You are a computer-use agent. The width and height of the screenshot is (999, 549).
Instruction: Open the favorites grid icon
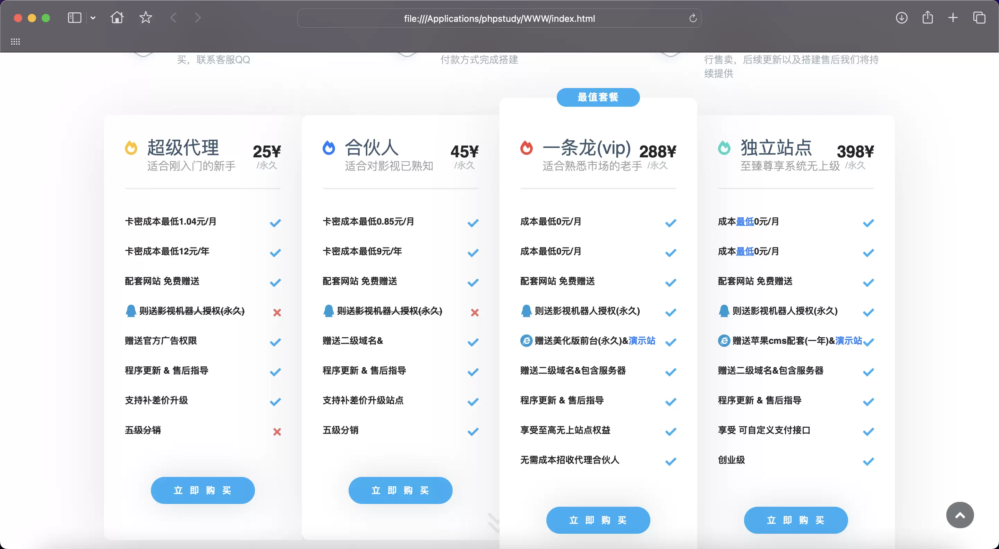(16, 42)
